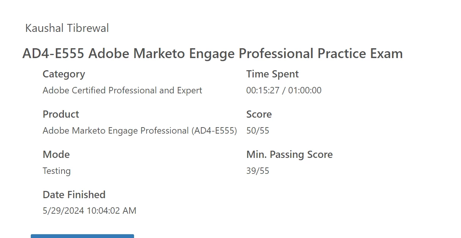Click the Product label

[61, 114]
